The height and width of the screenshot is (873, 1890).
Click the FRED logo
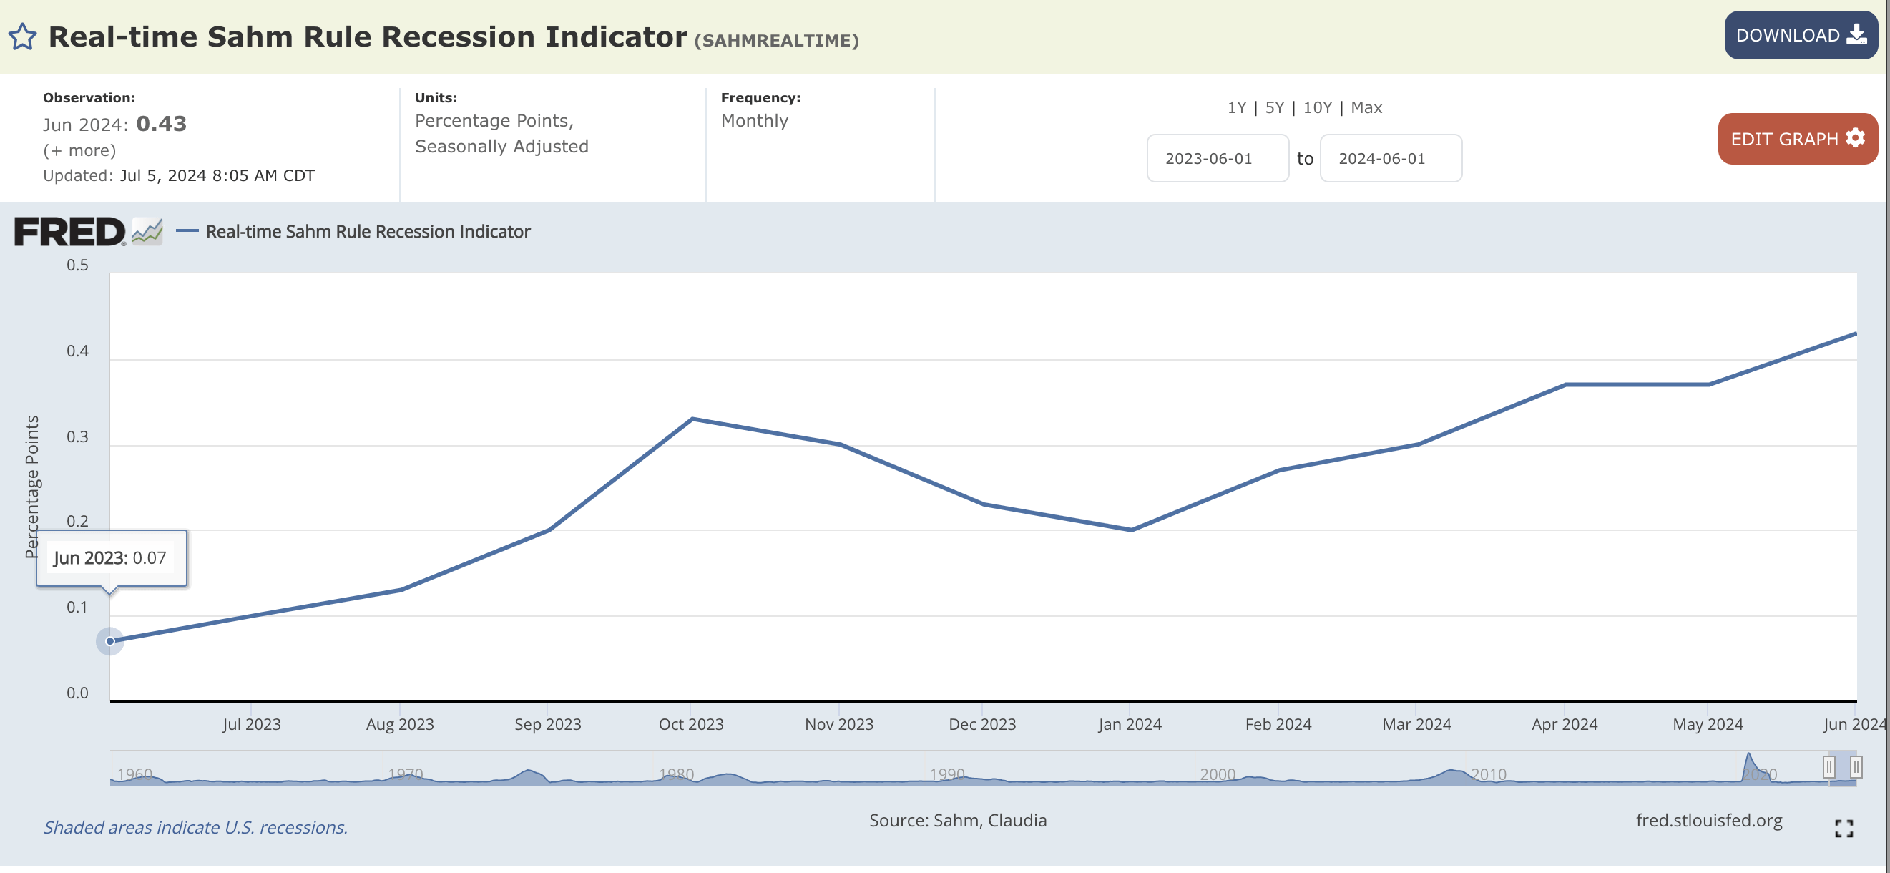pos(69,232)
